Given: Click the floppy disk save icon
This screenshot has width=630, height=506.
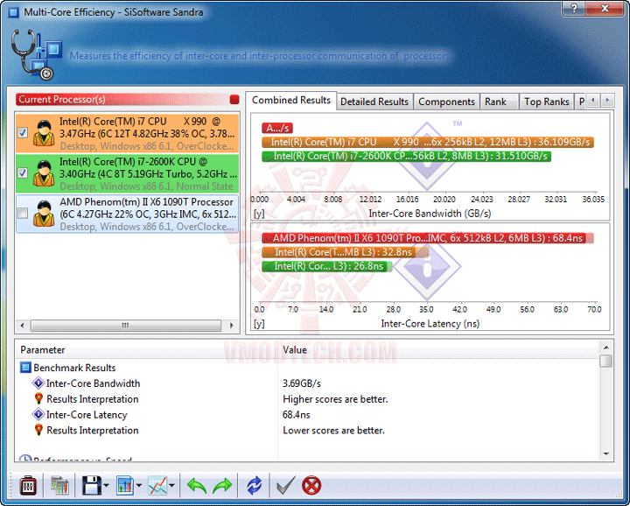Looking at the screenshot, I should tap(92, 486).
